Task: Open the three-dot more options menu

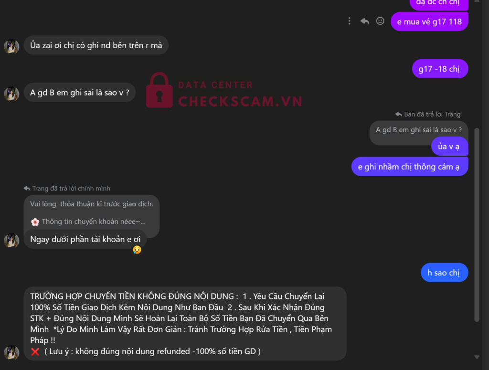Action: click(x=349, y=21)
